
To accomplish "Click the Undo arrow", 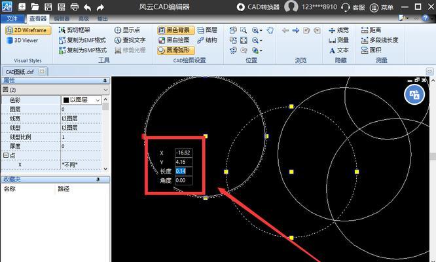I will coord(87,7).
